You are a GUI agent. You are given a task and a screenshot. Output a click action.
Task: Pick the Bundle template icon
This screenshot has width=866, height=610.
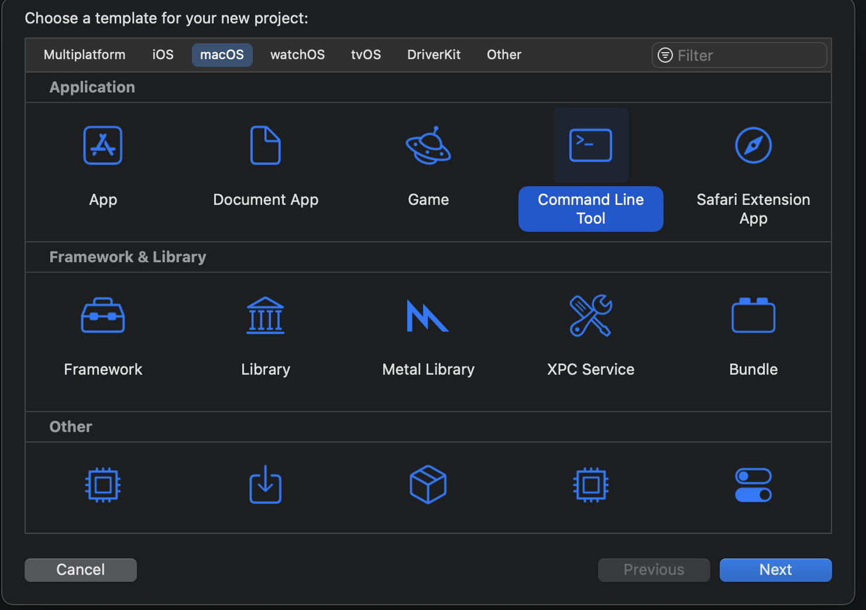(x=753, y=316)
